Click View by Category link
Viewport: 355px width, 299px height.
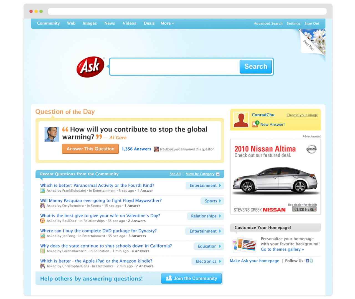point(200,174)
